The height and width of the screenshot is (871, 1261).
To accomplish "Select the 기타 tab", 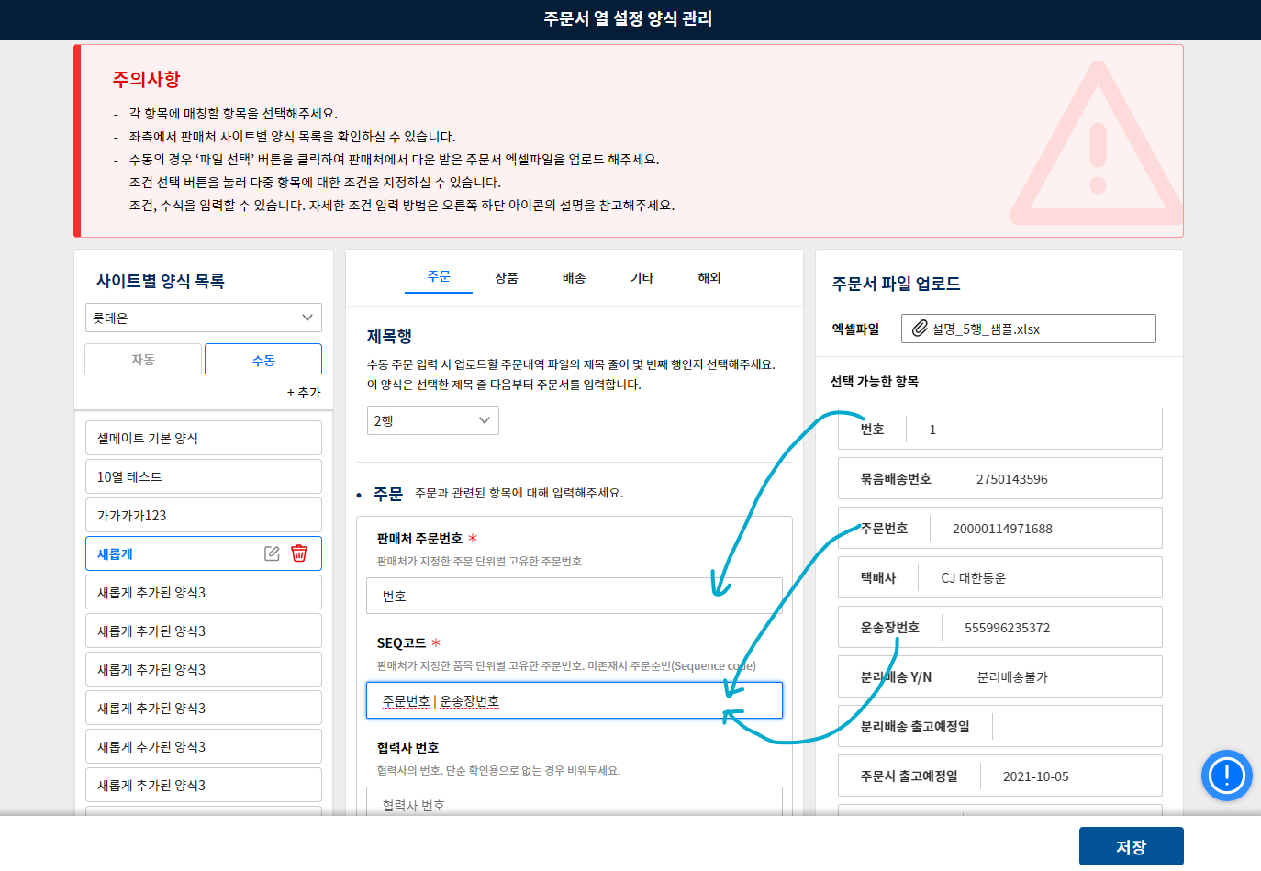I will click(x=642, y=277).
